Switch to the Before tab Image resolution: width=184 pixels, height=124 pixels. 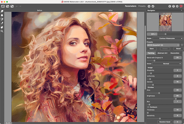click(40, 11)
